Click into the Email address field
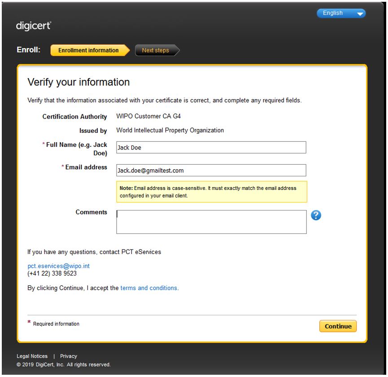Viewport: 388px width, 377px height. point(211,171)
